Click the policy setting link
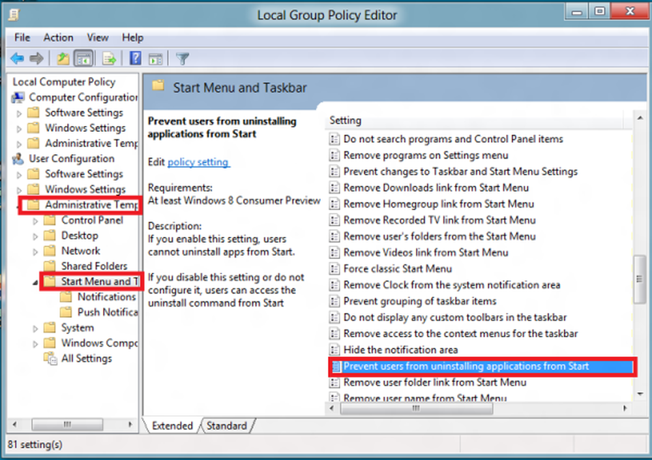The height and width of the screenshot is (460, 652). [x=198, y=162]
